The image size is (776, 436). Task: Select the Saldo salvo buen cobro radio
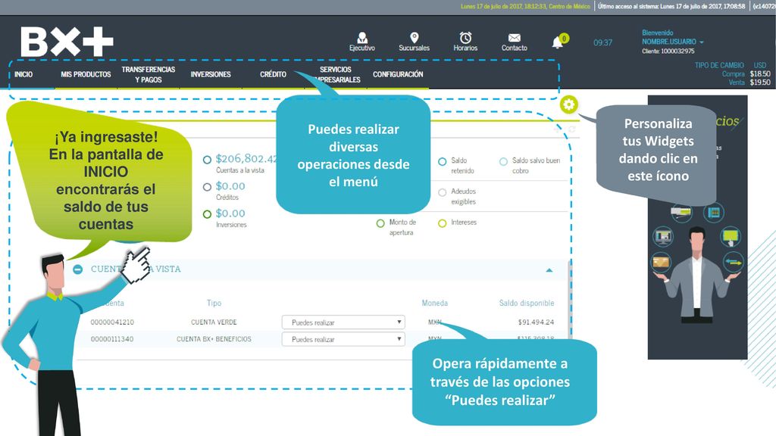click(503, 162)
